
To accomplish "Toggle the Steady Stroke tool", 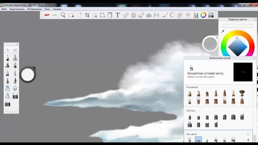I will click(164, 15).
